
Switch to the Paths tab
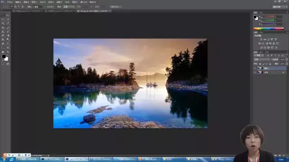point(267,52)
